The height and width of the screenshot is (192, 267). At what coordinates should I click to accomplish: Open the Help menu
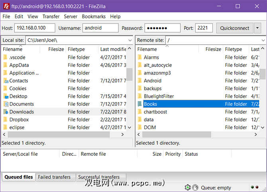coord(115,16)
